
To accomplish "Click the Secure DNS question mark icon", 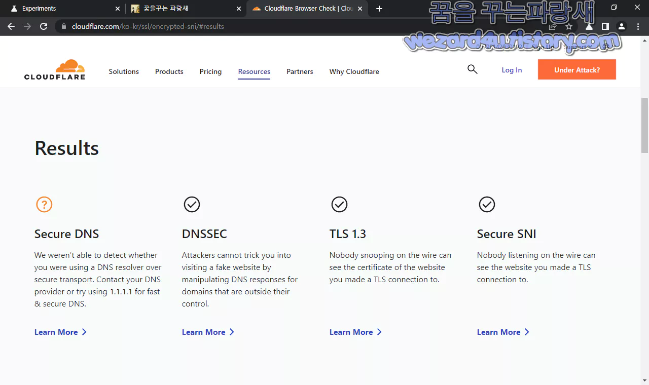I will (44, 205).
